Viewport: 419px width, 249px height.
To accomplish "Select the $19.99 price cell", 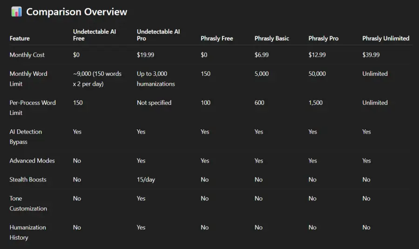I will (145, 55).
